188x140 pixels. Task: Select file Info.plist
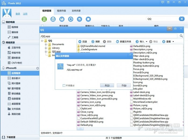pyautogui.click(x=136, y=89)
